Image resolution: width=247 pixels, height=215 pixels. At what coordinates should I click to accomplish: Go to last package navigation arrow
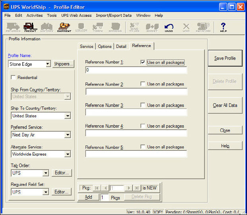(x=137, y=188)
